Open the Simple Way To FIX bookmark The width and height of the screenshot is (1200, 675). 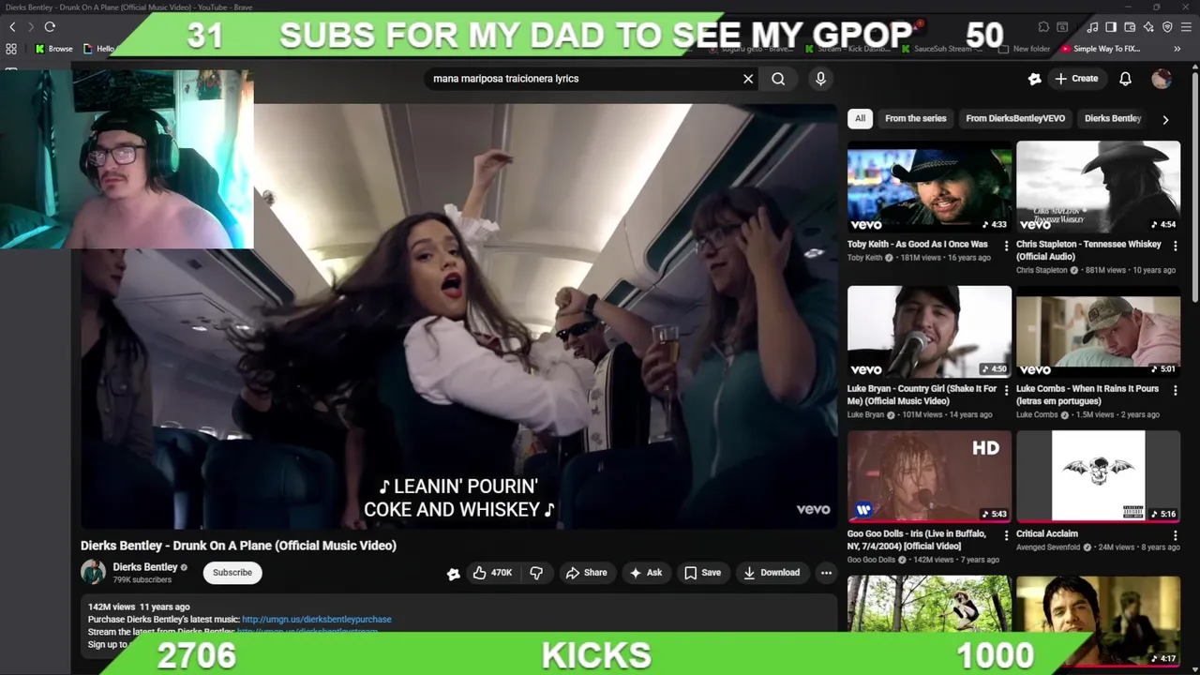pos(1100,49)
